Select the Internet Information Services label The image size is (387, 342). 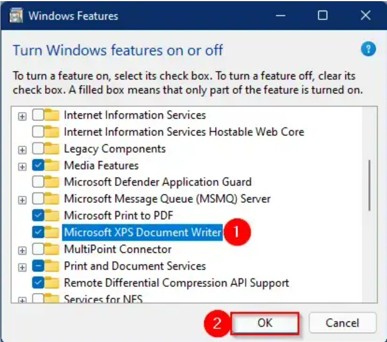[x=135, y=115]
